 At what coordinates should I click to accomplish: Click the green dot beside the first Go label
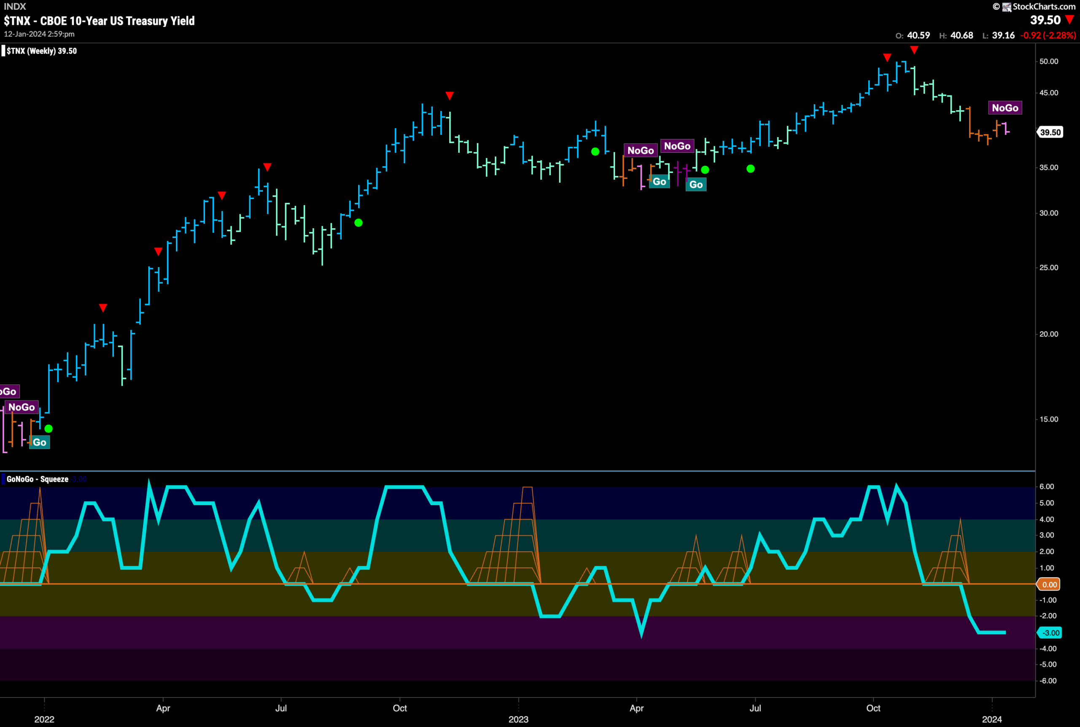point(49,428)
